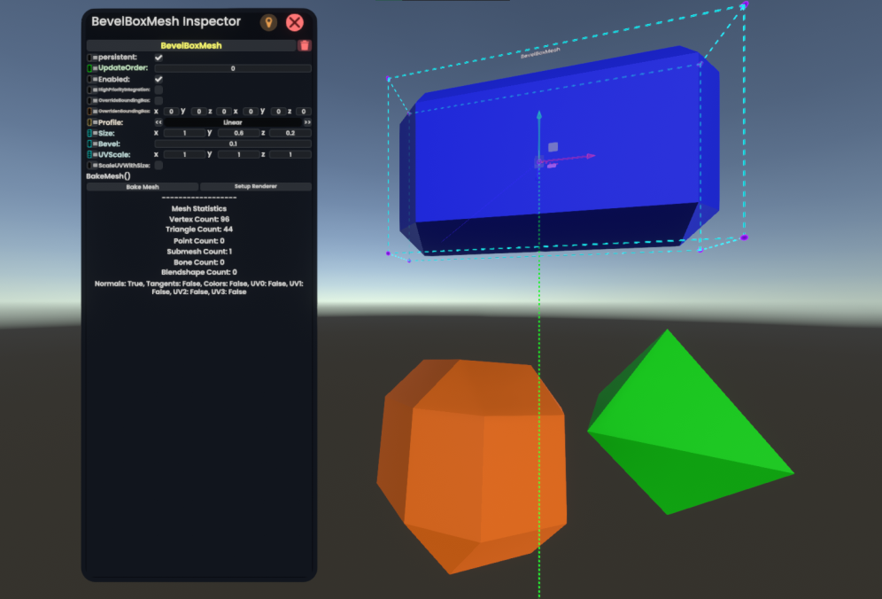
Task: Click the cyan field icon beside UVScale
Action: (89, 154)
